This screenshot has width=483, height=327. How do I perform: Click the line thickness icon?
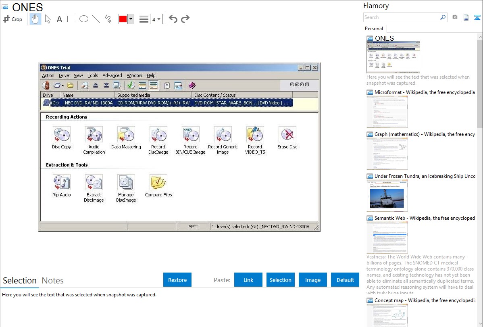coord(144,19)
